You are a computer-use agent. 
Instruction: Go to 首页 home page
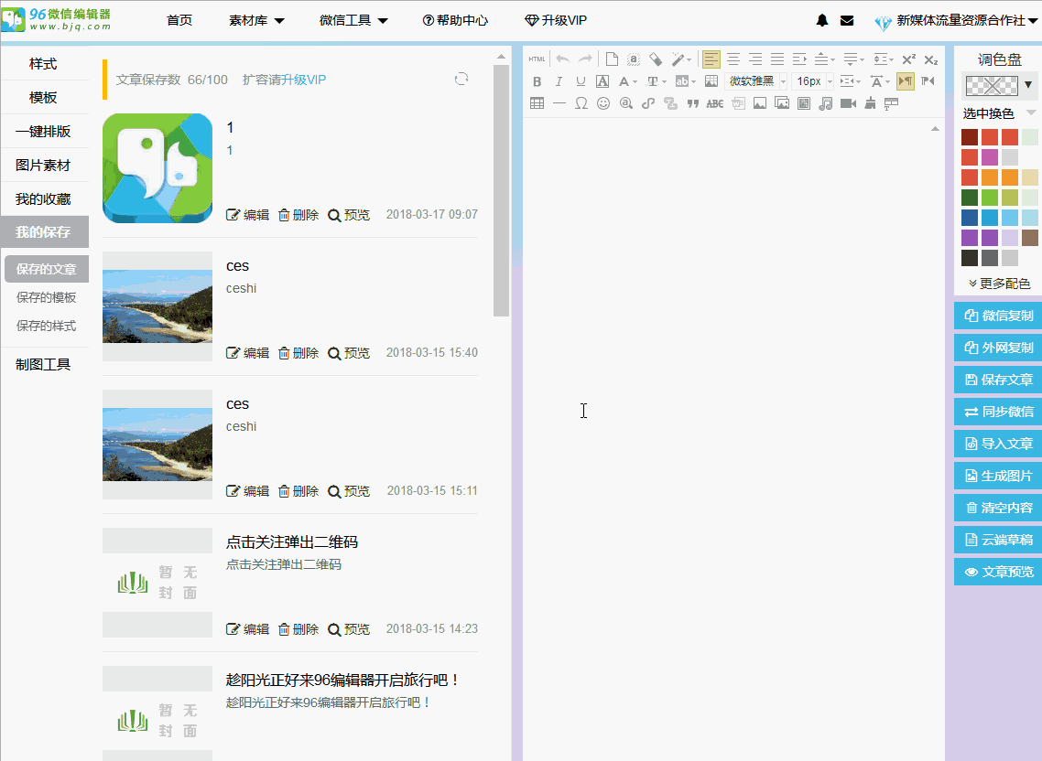[x=179, y=21]
